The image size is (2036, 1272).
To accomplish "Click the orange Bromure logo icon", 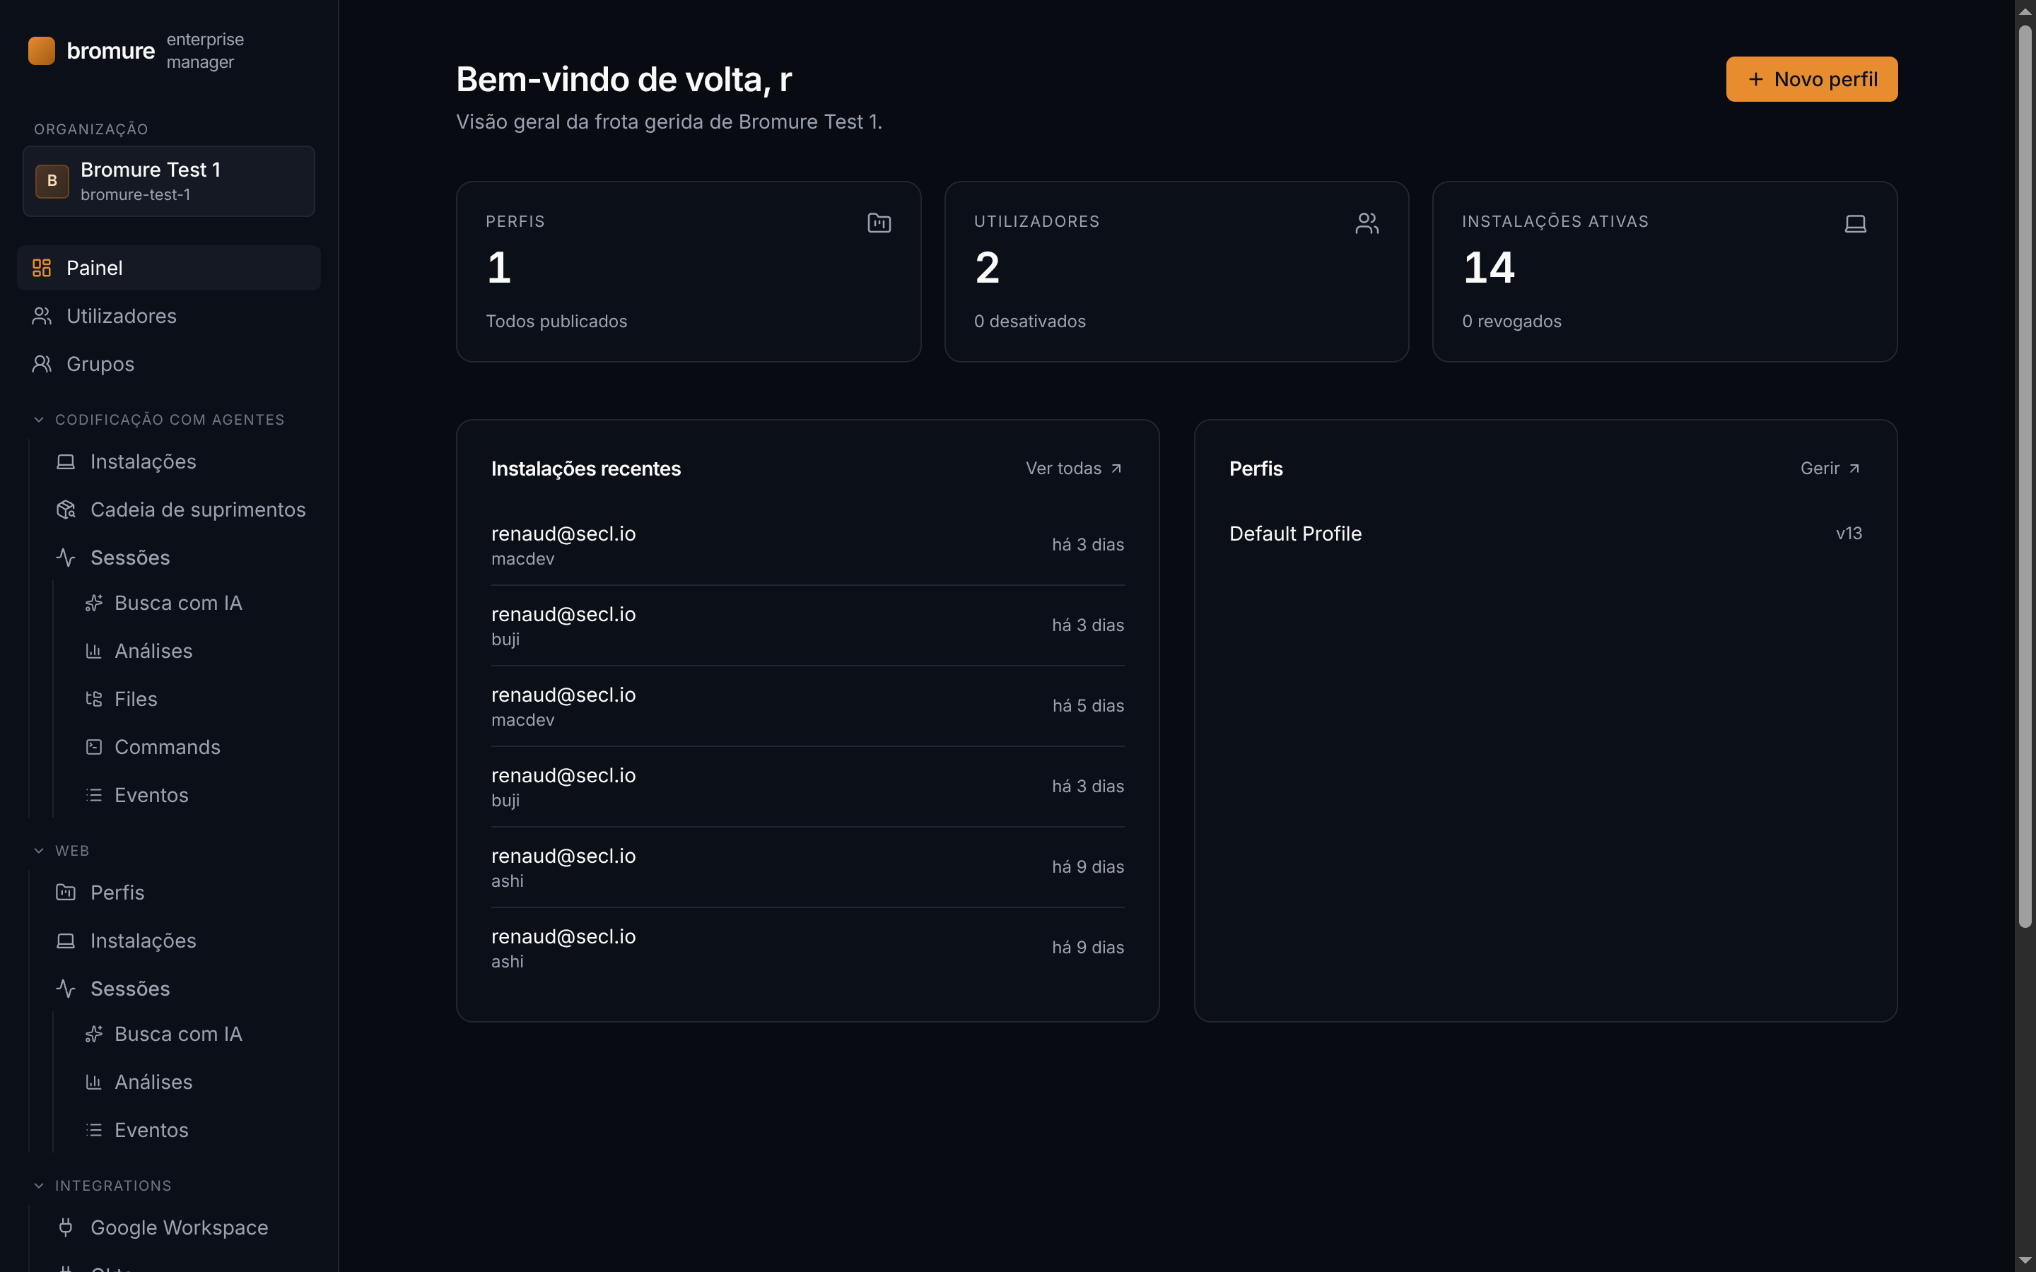I will (41, 50).
